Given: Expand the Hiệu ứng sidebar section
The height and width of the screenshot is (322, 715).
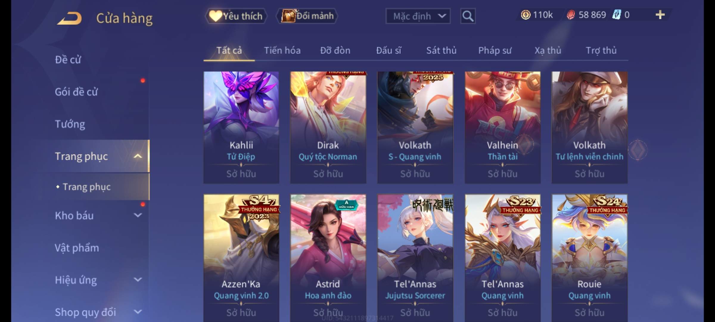Looking at the screenshot, I should coord(138,280).
